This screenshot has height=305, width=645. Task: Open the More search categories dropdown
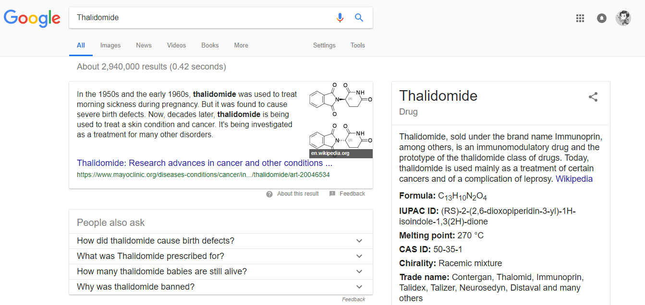coord(241,46)
